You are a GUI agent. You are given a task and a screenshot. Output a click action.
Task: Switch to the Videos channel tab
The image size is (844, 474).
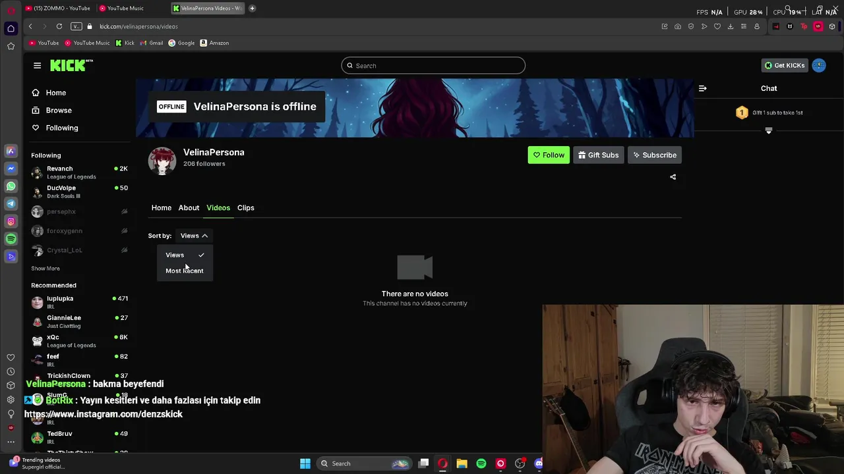click(x=218, y=208)
